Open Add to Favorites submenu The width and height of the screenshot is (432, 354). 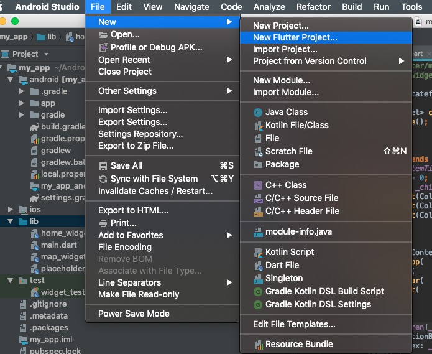point(162,235)
